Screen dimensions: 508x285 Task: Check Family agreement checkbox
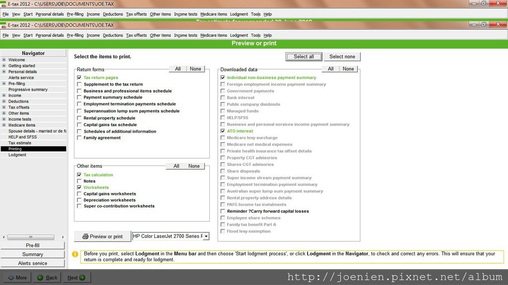[79, 138]
